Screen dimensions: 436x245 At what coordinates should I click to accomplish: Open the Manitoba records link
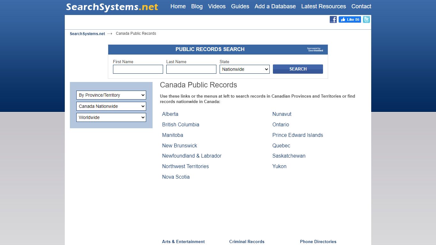tap(173, 135)
